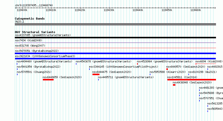Click nsv6436948 (Sedlazeck2020) label

click(x=192, y=82)
